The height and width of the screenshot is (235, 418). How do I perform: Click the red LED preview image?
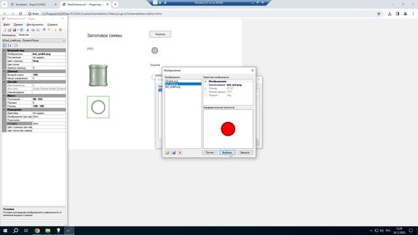pyautogui.click(x=228, y=129)
